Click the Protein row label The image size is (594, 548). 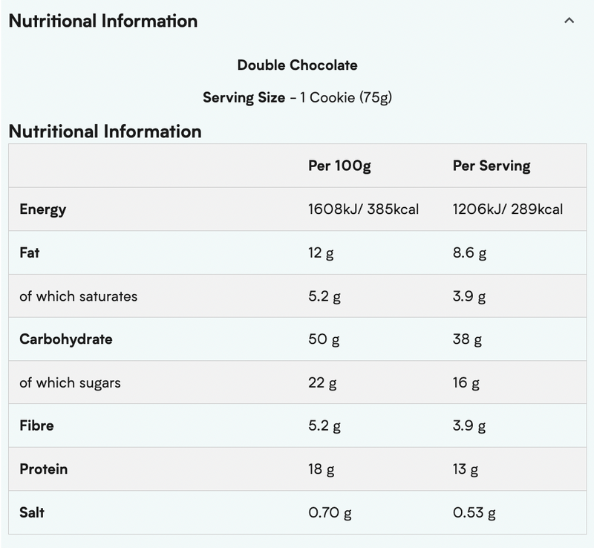(x=43, y=469)
